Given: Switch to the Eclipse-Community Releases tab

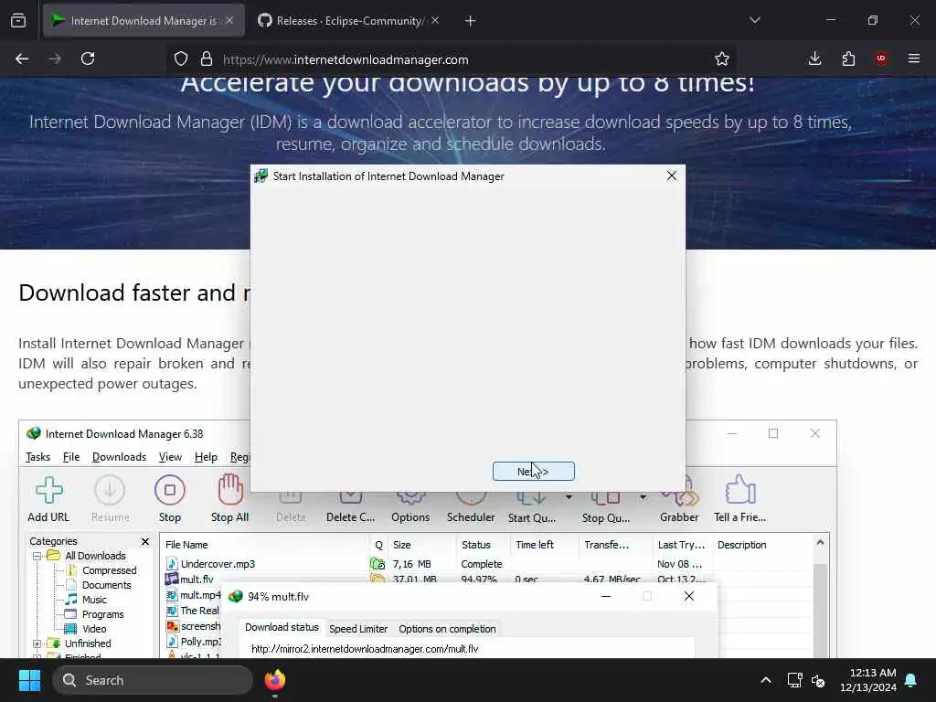Looking at the screenshot, I should (x=348, y=21).
